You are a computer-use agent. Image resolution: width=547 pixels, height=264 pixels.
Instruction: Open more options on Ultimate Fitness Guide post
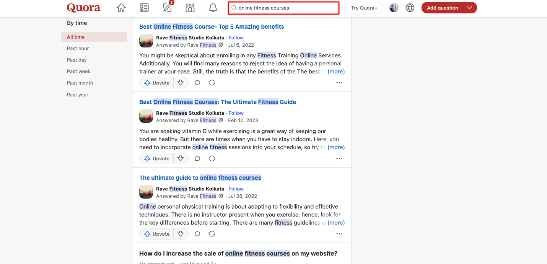(x=339, y=158)
